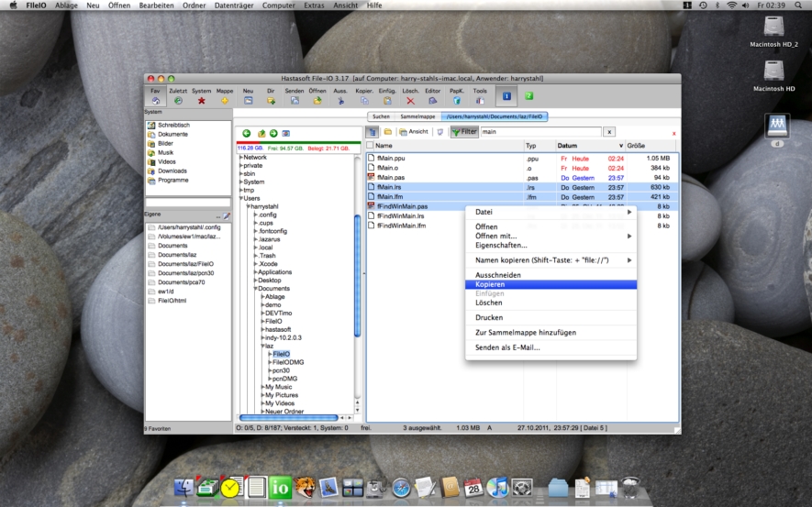Go forward with green right arrow
Screen dimensions: 812x507
pyautogui.click(x=273, y=134)
